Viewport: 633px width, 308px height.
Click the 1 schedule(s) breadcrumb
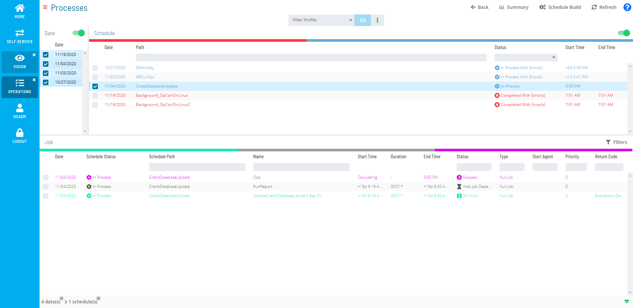click(x=83, y=302)
